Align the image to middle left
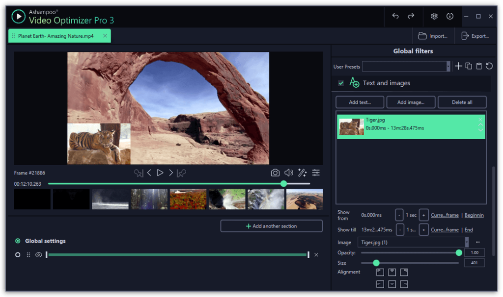The width and height of the screenshot is (503, 297). pyautogui.click(x=380, y=284)
